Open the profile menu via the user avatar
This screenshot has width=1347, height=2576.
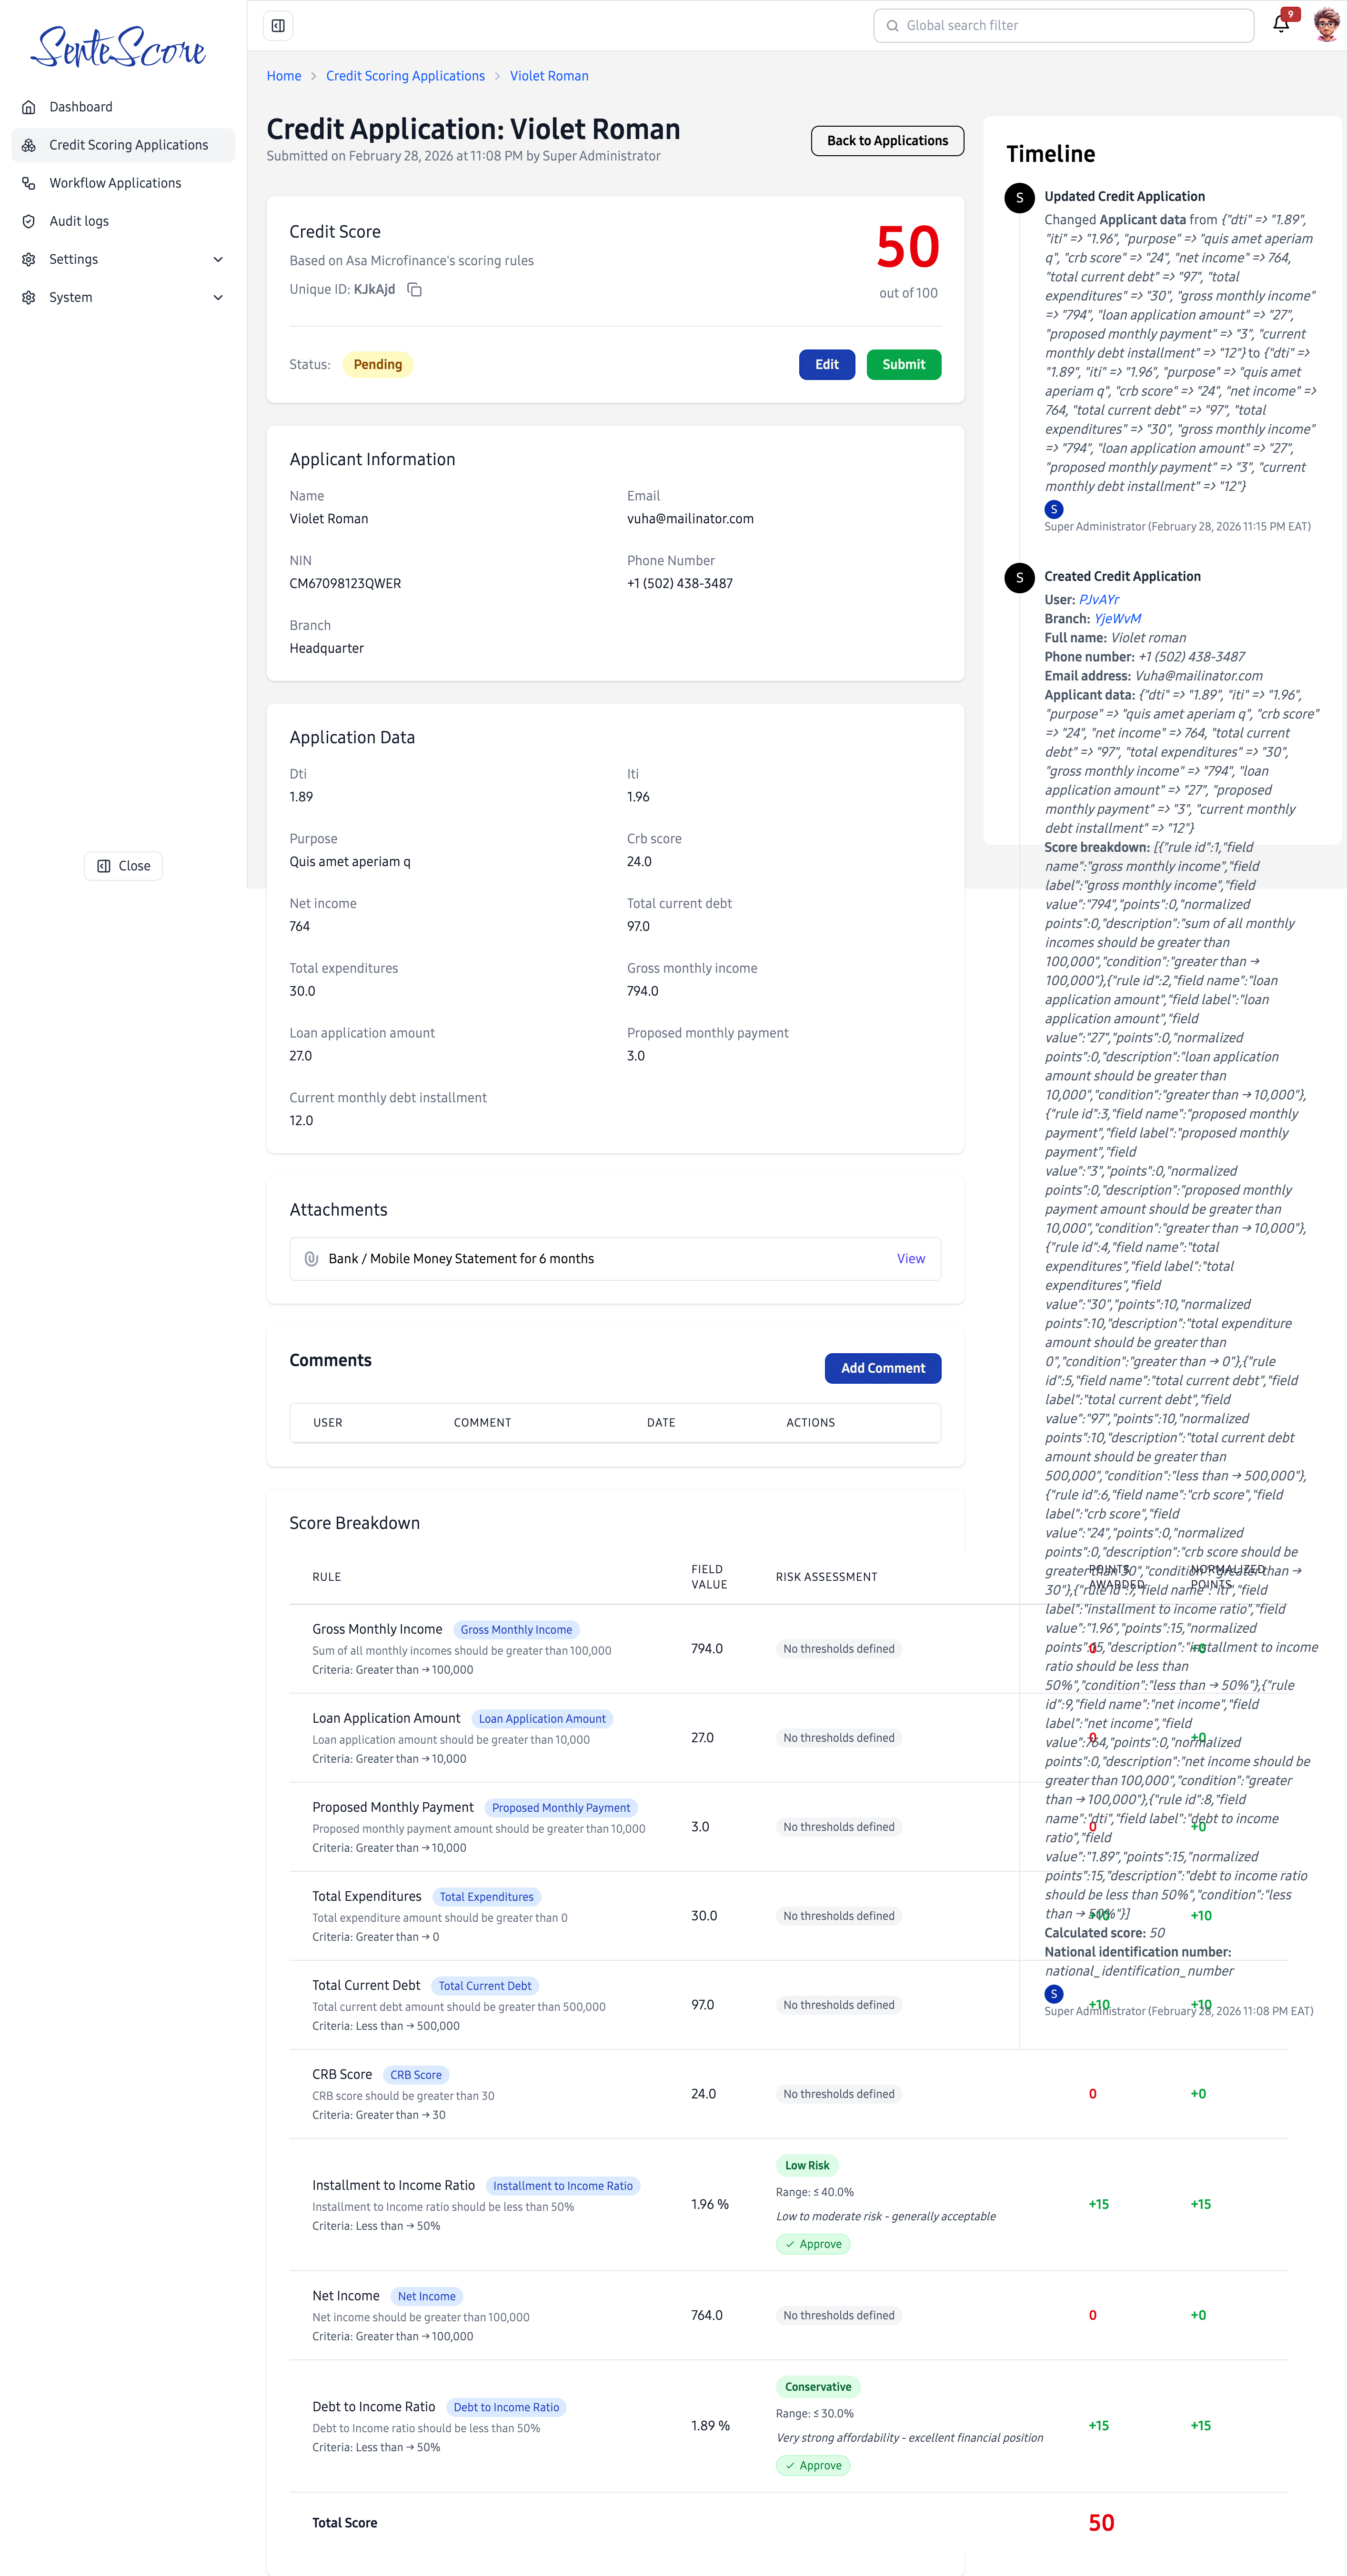click(1325, 25)
